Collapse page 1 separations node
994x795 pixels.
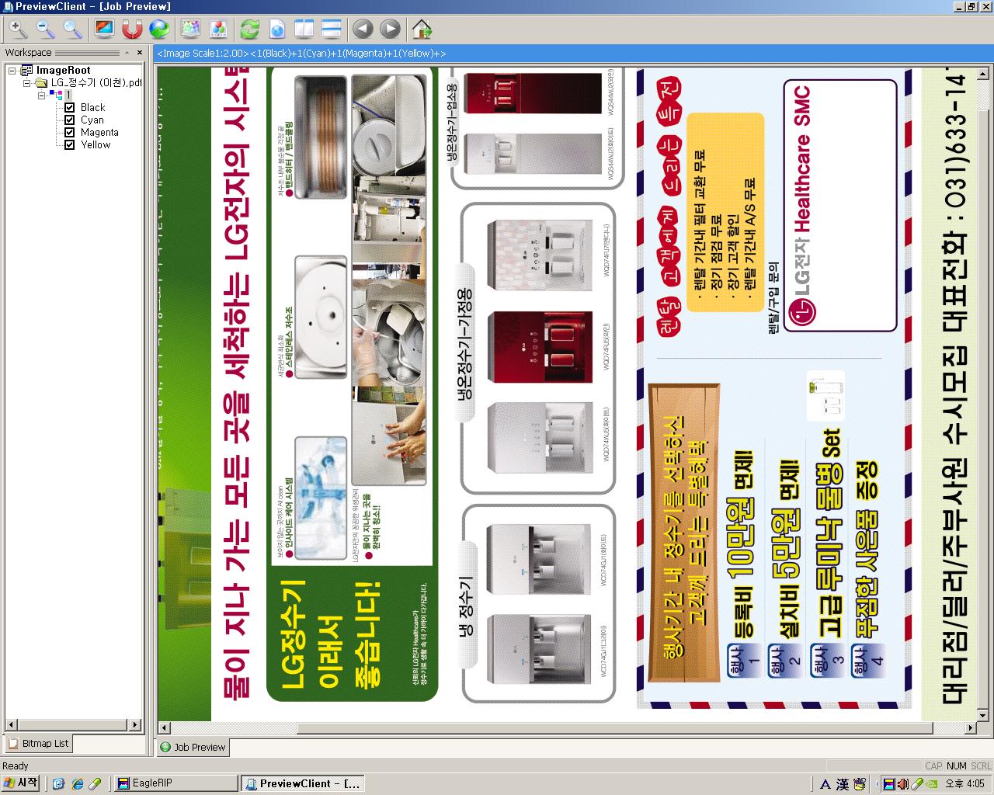[x=41, y=95]
